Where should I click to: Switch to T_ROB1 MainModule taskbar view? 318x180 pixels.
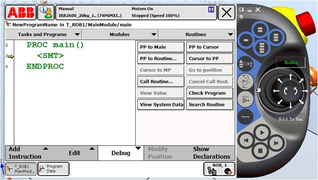tap(21, 169)
